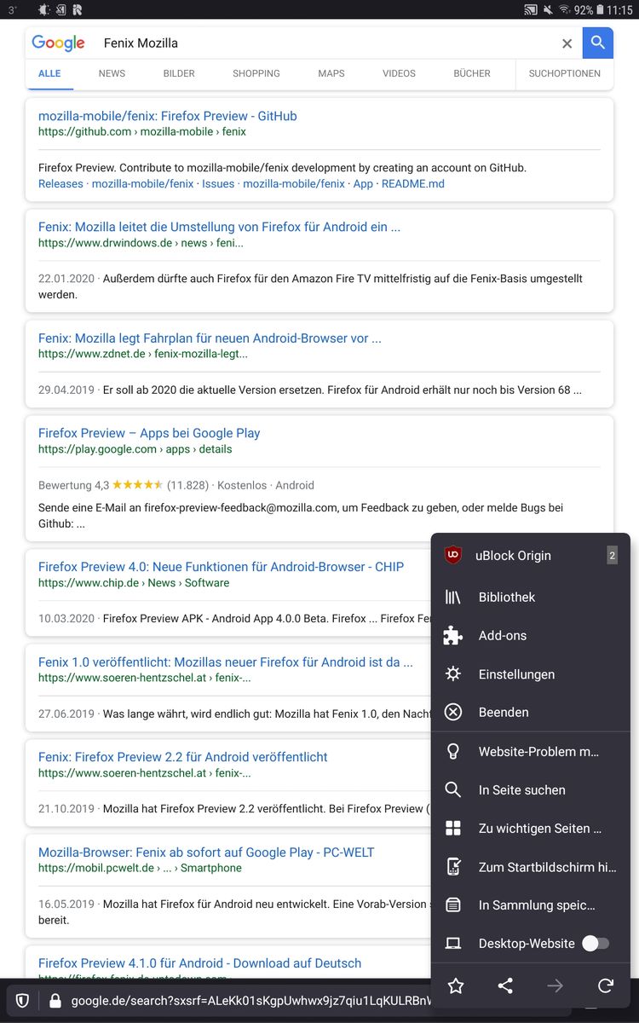
Task: Switch to the BILDER search tab
Action: click(179, 73)
